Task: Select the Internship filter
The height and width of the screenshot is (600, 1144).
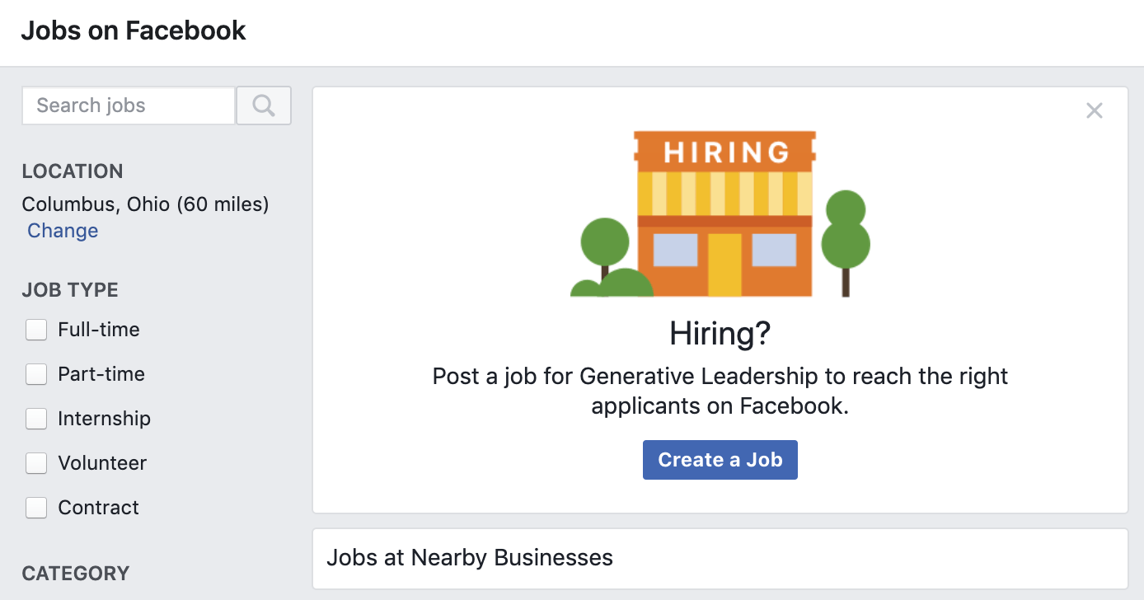Action: pos(36,418)
